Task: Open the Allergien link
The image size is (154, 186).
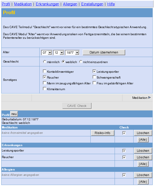Action: pyautogui.click(x=70, y=4)
